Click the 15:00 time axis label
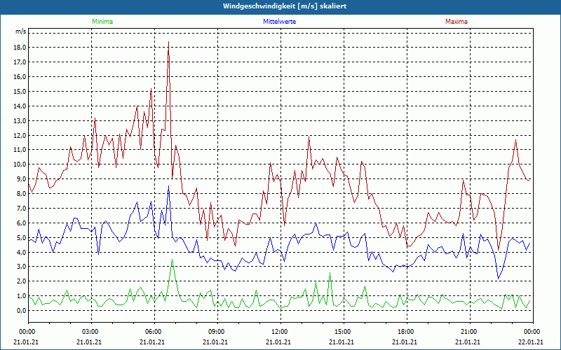 coord(344,332)
